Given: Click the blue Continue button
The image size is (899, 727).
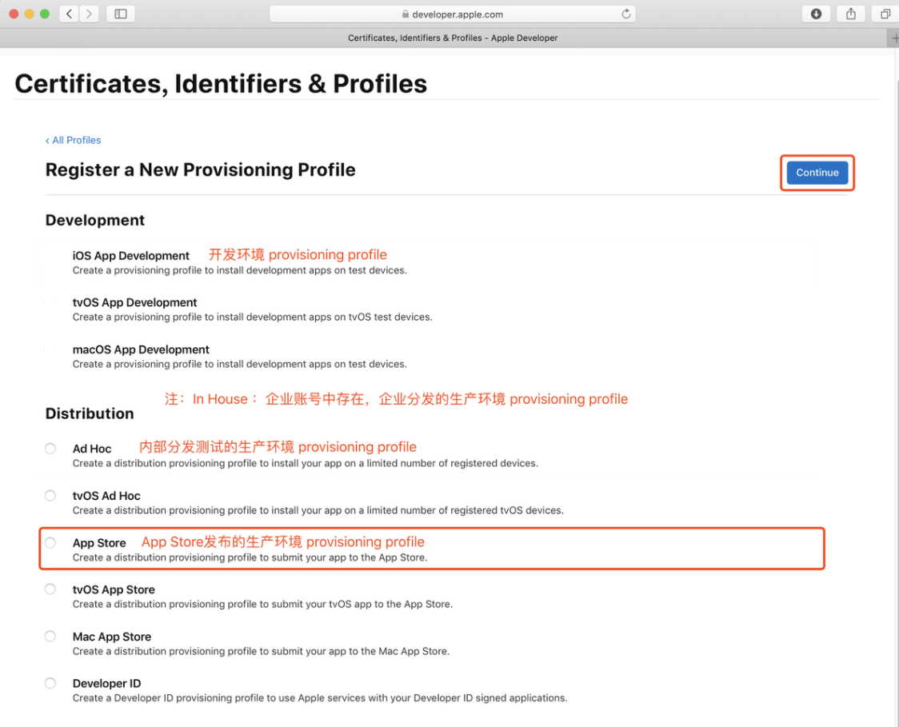Looking at the screenshot, I should click(817, 173).
